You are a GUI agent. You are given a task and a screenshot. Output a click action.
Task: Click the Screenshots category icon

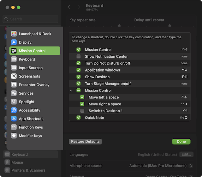coord(14,76)
